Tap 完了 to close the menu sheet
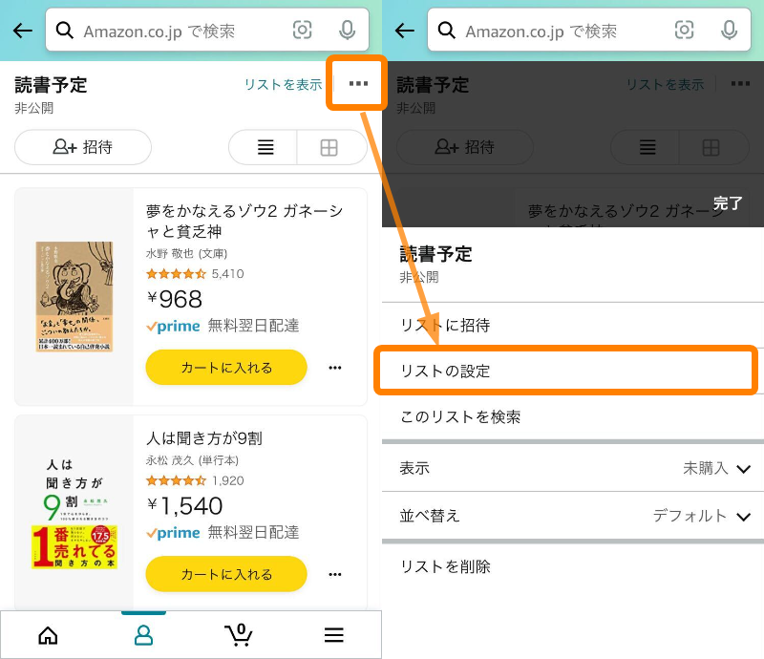This screenshot has width=764, height=659. click(x=728, y=202)
